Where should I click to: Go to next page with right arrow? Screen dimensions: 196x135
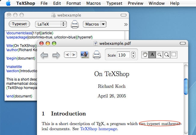[56, 55]
